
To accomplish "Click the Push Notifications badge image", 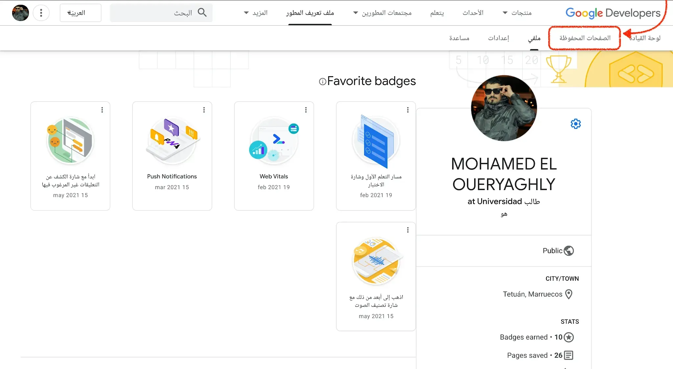I will pyautogui.click(x=172, y=141).
